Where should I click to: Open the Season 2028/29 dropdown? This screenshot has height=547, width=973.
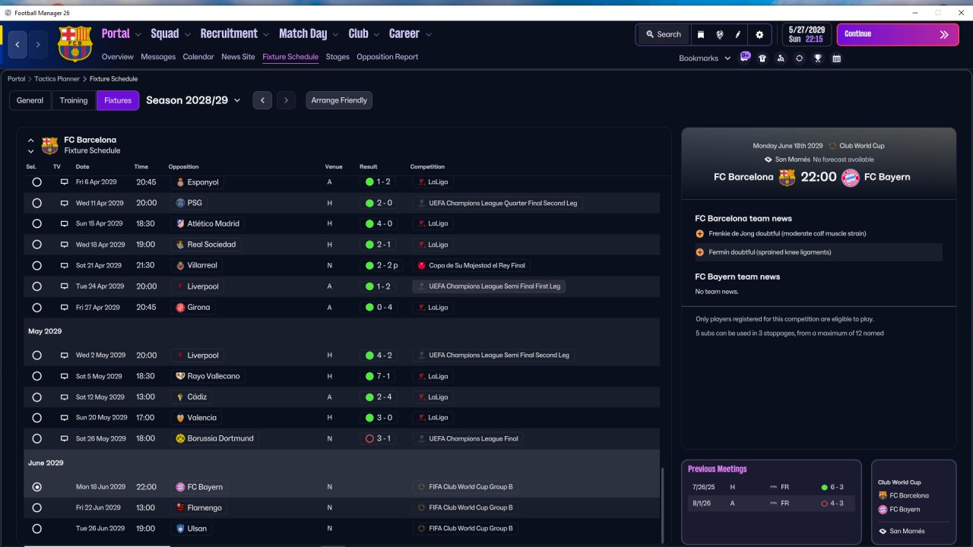click(x=193, y=100)
